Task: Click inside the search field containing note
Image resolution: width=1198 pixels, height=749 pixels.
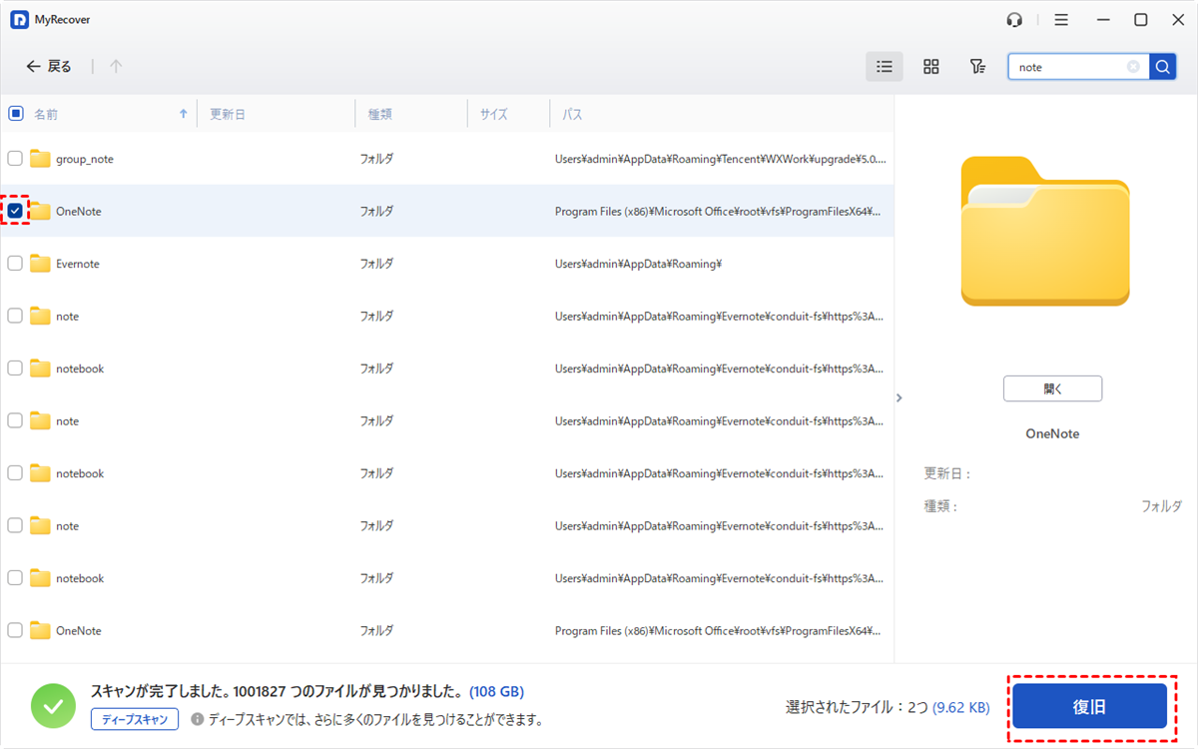Action: pyautogui.click(x=1068, y=67)
